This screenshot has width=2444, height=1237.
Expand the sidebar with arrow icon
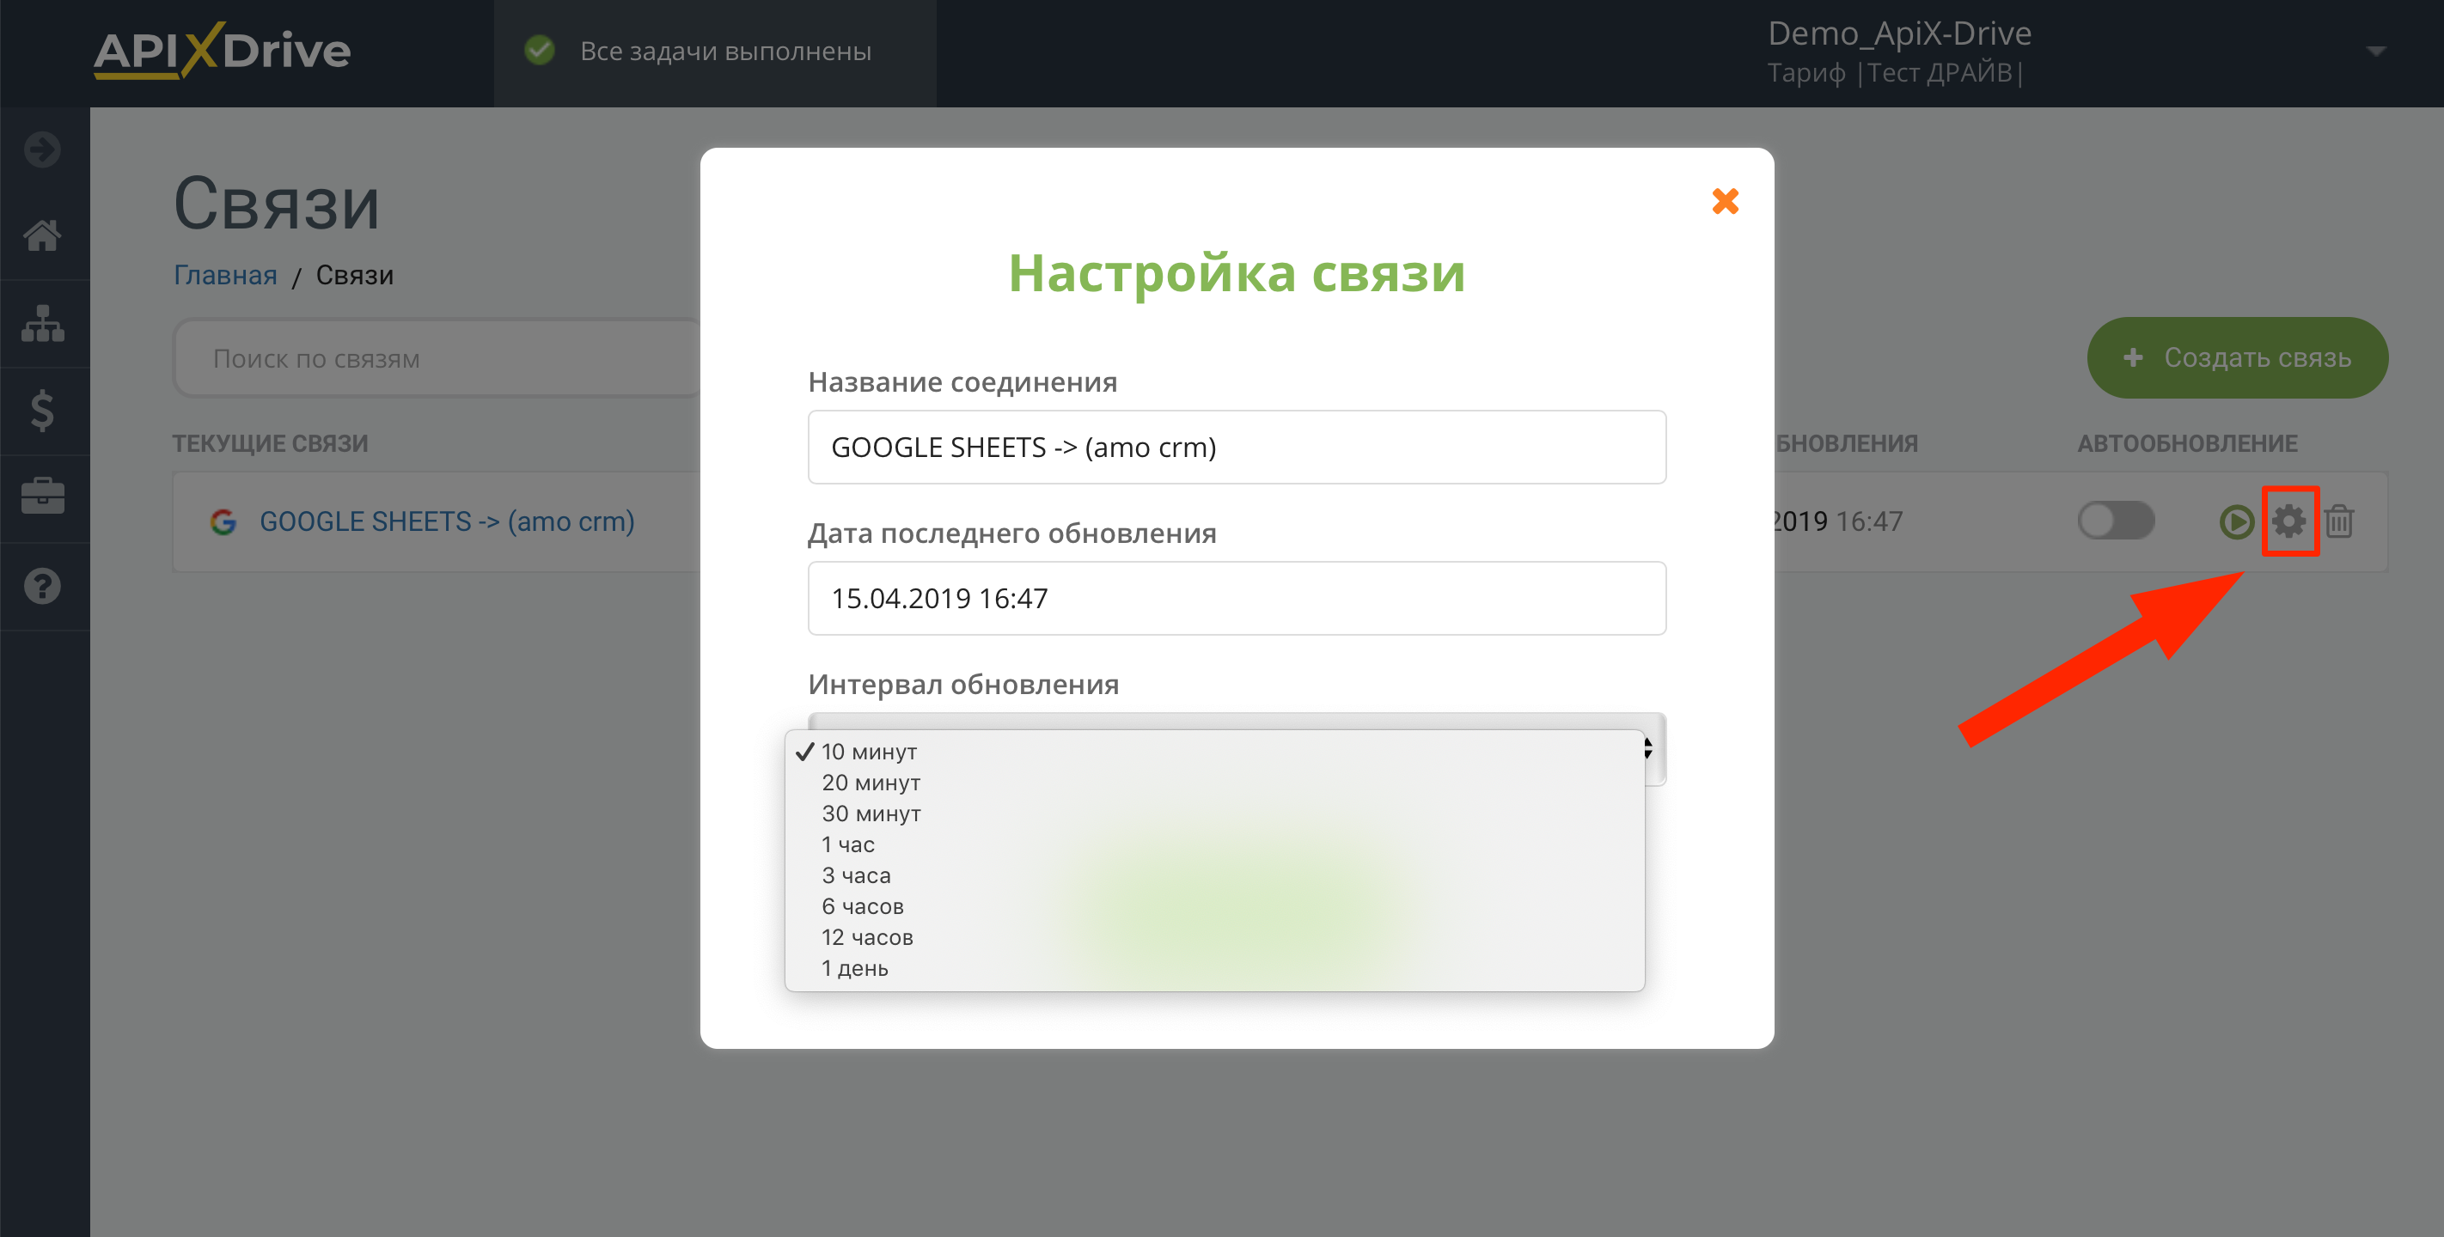click(x=43, y=149)
